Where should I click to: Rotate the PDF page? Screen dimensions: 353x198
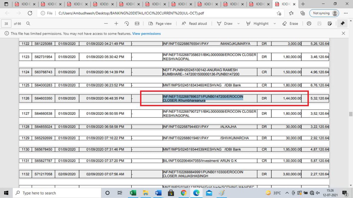point(127,24)
